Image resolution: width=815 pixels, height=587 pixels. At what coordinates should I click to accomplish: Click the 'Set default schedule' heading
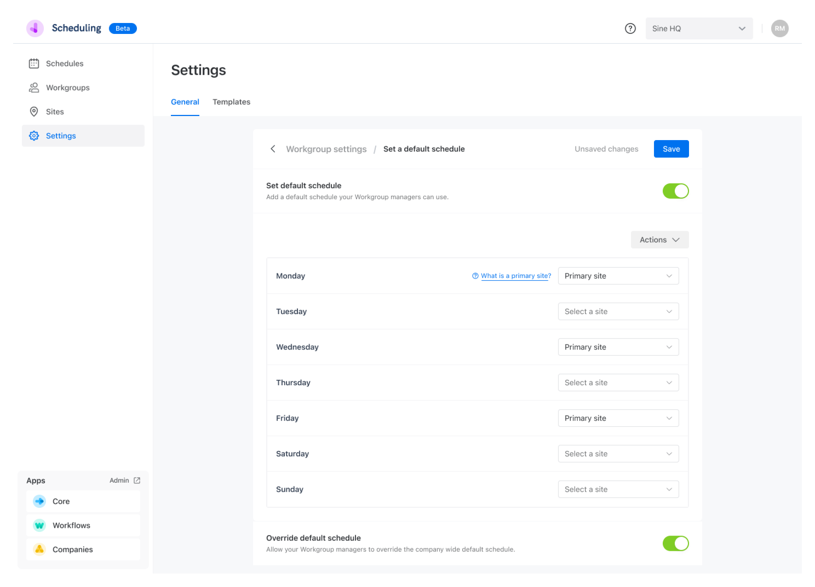click(x=303, y=185)
